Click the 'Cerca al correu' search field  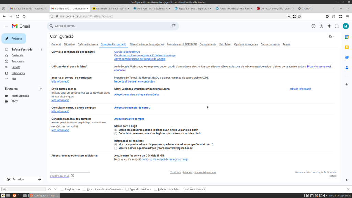(x=110, y=26)
